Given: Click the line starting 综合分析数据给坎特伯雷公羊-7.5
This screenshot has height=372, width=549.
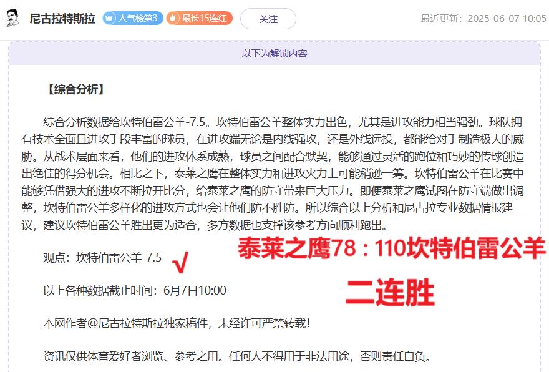Looking at the screenshot, I should [283, 122].
